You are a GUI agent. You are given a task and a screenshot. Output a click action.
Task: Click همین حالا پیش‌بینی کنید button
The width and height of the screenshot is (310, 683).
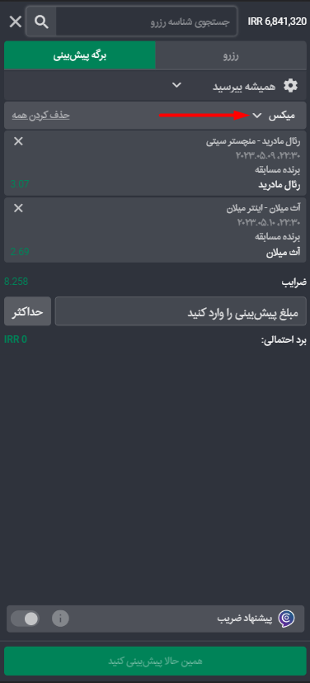click(x=155, y=662)
